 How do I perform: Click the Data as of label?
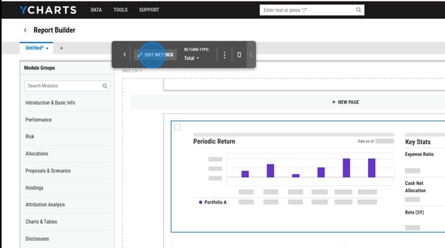point(366,141)
